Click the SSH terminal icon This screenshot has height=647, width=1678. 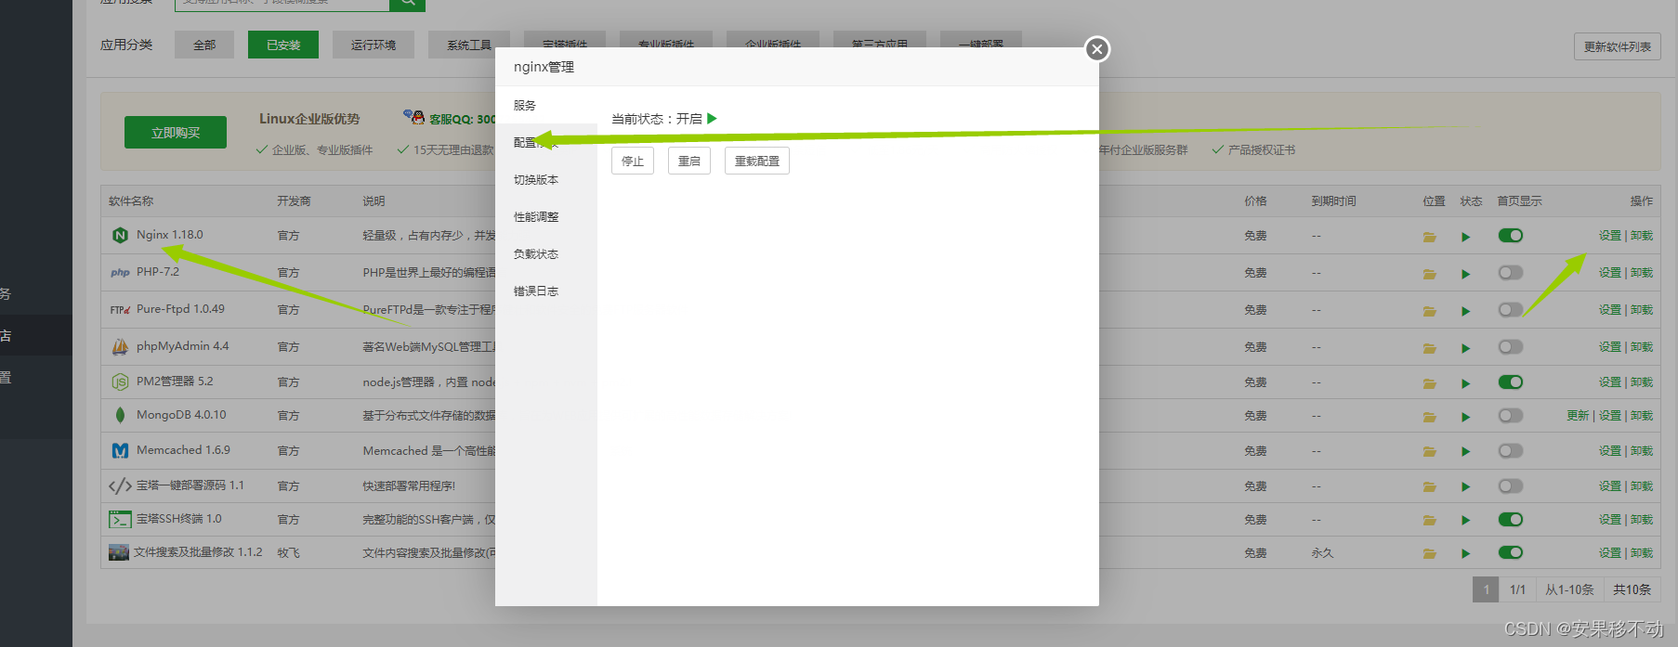(x=120, y=519)
